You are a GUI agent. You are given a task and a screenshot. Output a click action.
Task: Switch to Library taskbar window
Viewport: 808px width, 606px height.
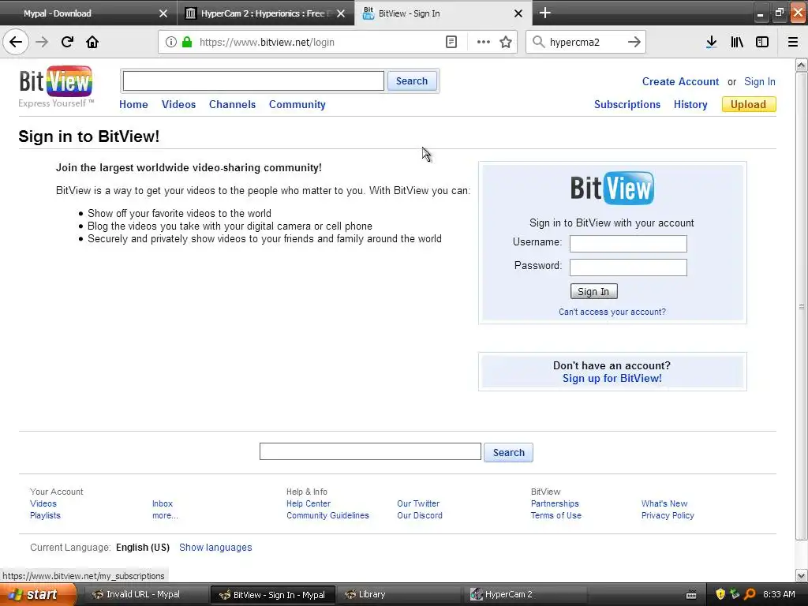[400, 595]
